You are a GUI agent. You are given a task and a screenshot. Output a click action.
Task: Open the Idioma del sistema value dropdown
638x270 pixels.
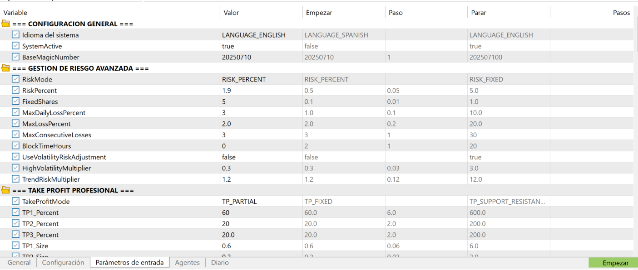point(260,35)
